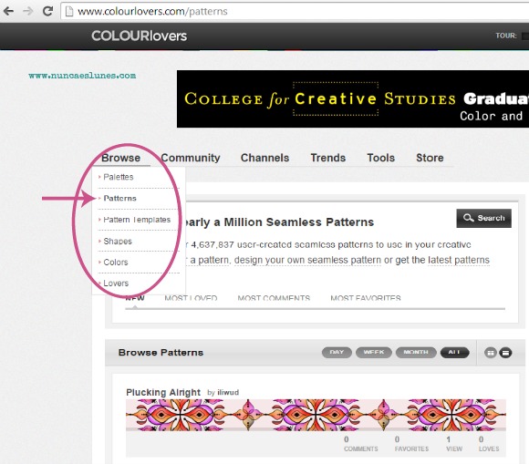Filter patterns by Day
529x464 pixels.
(x=337, y=353)
